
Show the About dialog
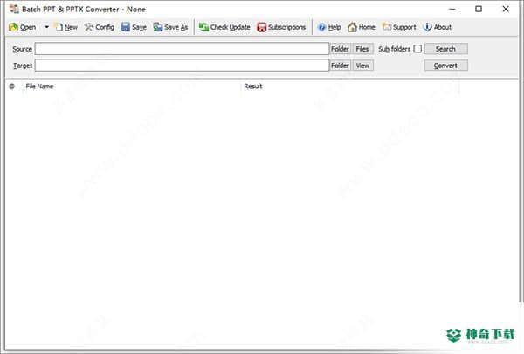(x=438, y=27)
